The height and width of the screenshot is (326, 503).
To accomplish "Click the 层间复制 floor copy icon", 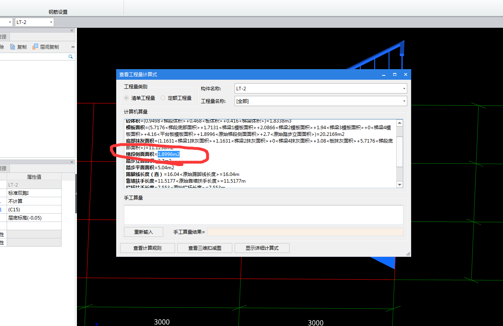I will coord(35,47).
